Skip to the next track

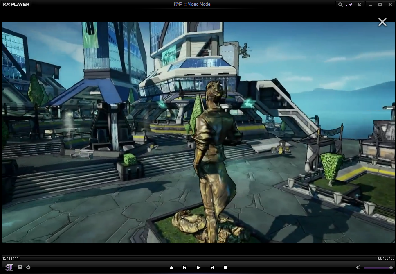(x=211, y=267)
